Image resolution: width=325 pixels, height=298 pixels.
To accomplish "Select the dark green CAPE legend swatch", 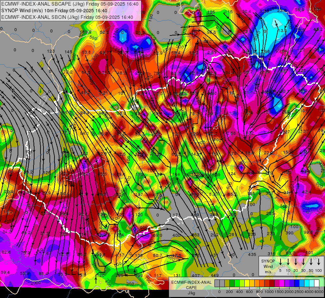I will tap(232, 283).
